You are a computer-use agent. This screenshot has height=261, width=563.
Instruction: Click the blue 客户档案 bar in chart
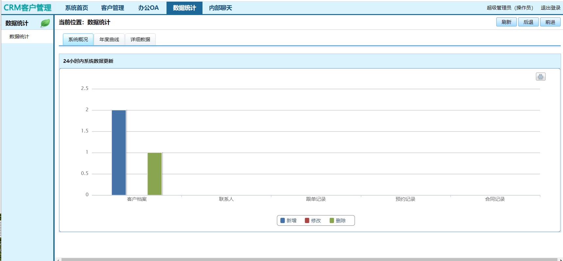coord(119,152)
